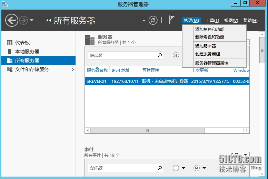268x179 pixels.
Task: Click the timestamp 2015/3/19 12:57:15
Action: (210, 81)
